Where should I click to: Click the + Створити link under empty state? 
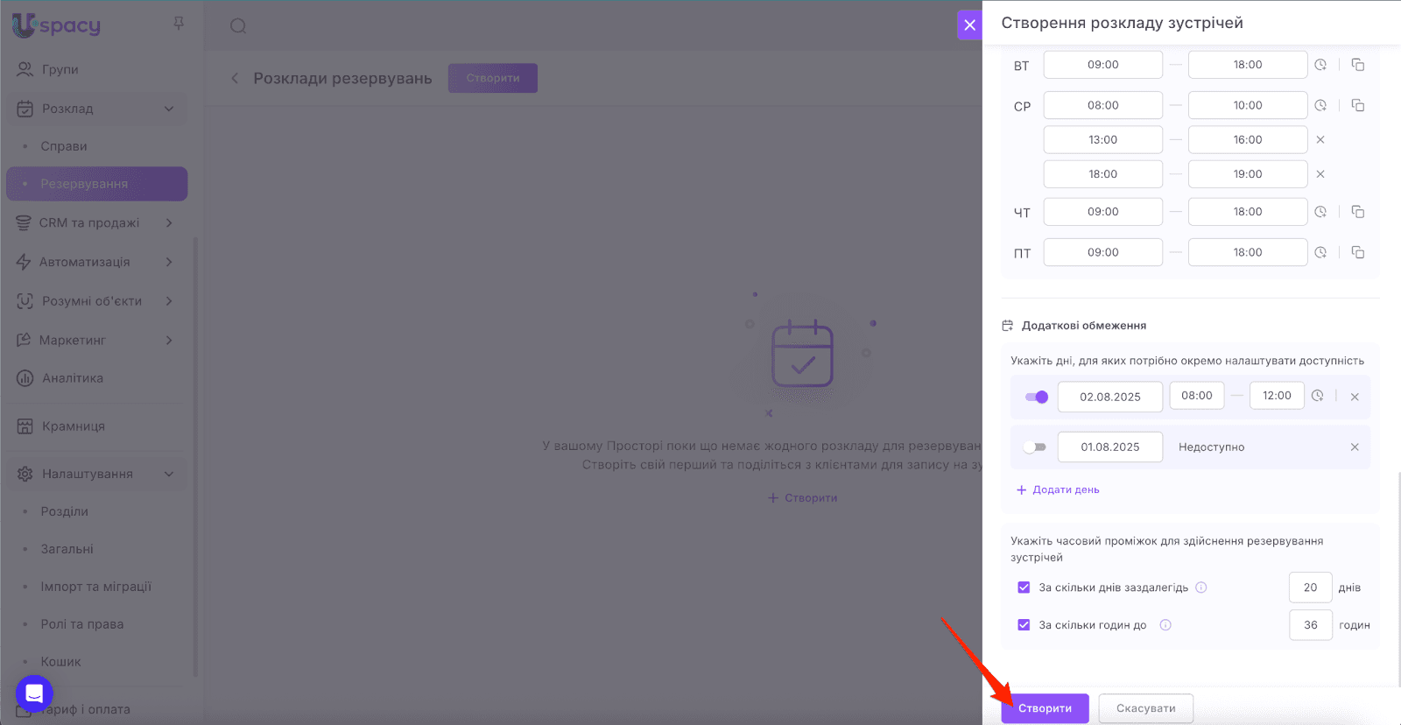(x=803, y=498)
